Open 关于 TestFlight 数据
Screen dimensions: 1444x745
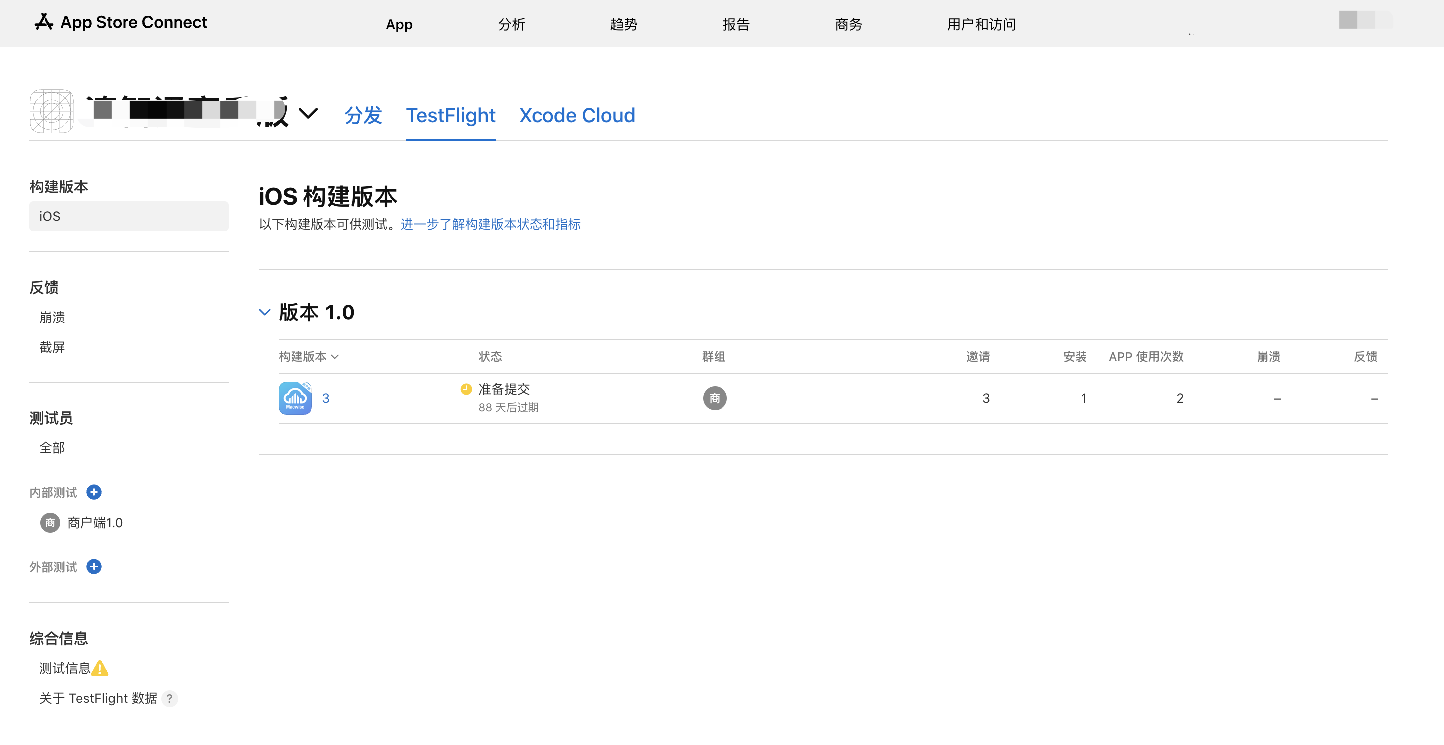pos(98,698)
